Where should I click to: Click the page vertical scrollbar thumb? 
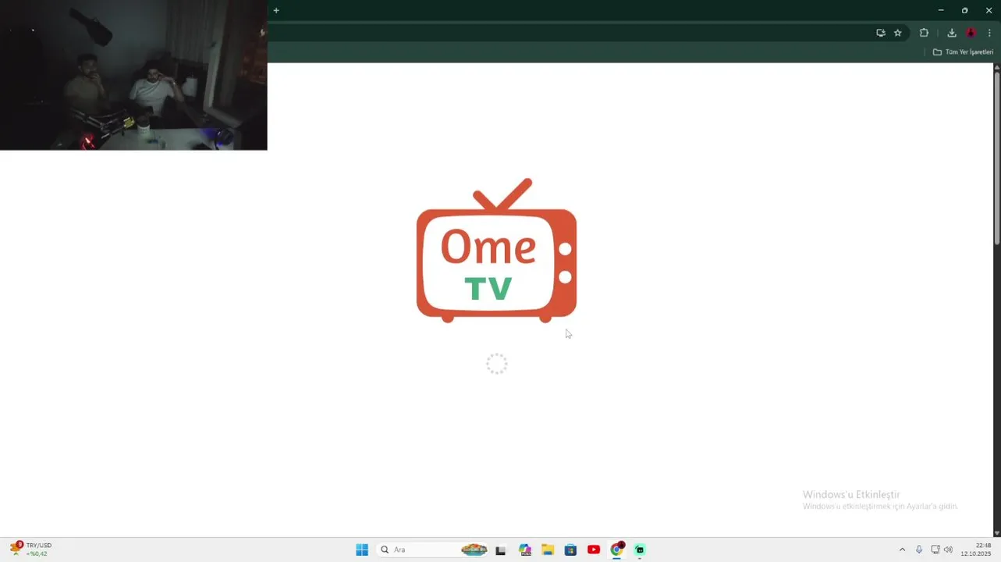pos(997,158)
